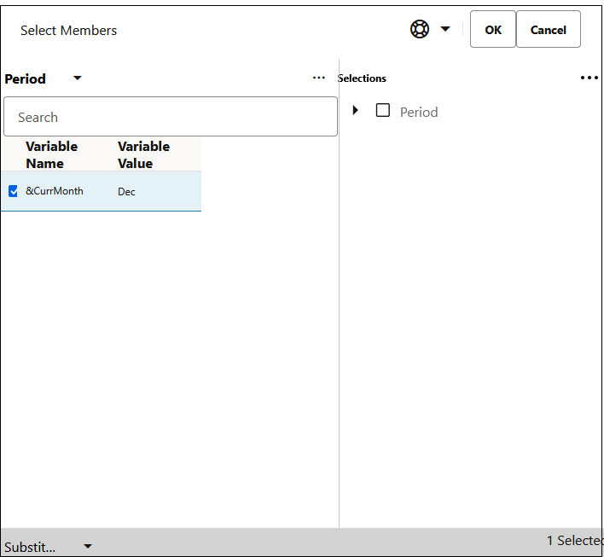Dismiss dialog with the Cancel button
This screenshot has height=557, width=604.
click(x=549, y=29)
